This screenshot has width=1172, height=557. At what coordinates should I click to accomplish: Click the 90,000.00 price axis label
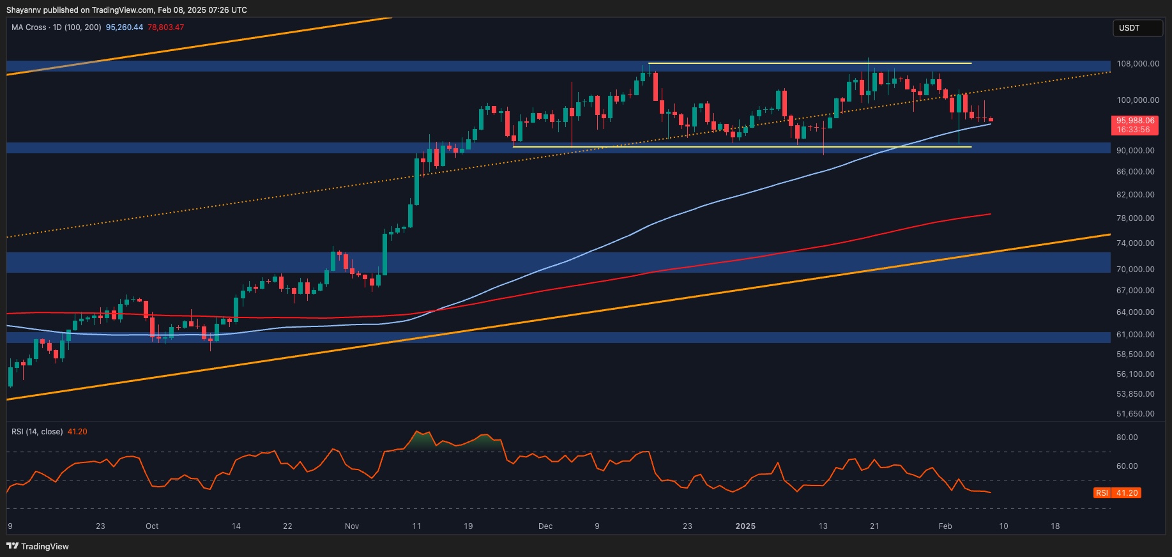click(x=1135, y=151)
